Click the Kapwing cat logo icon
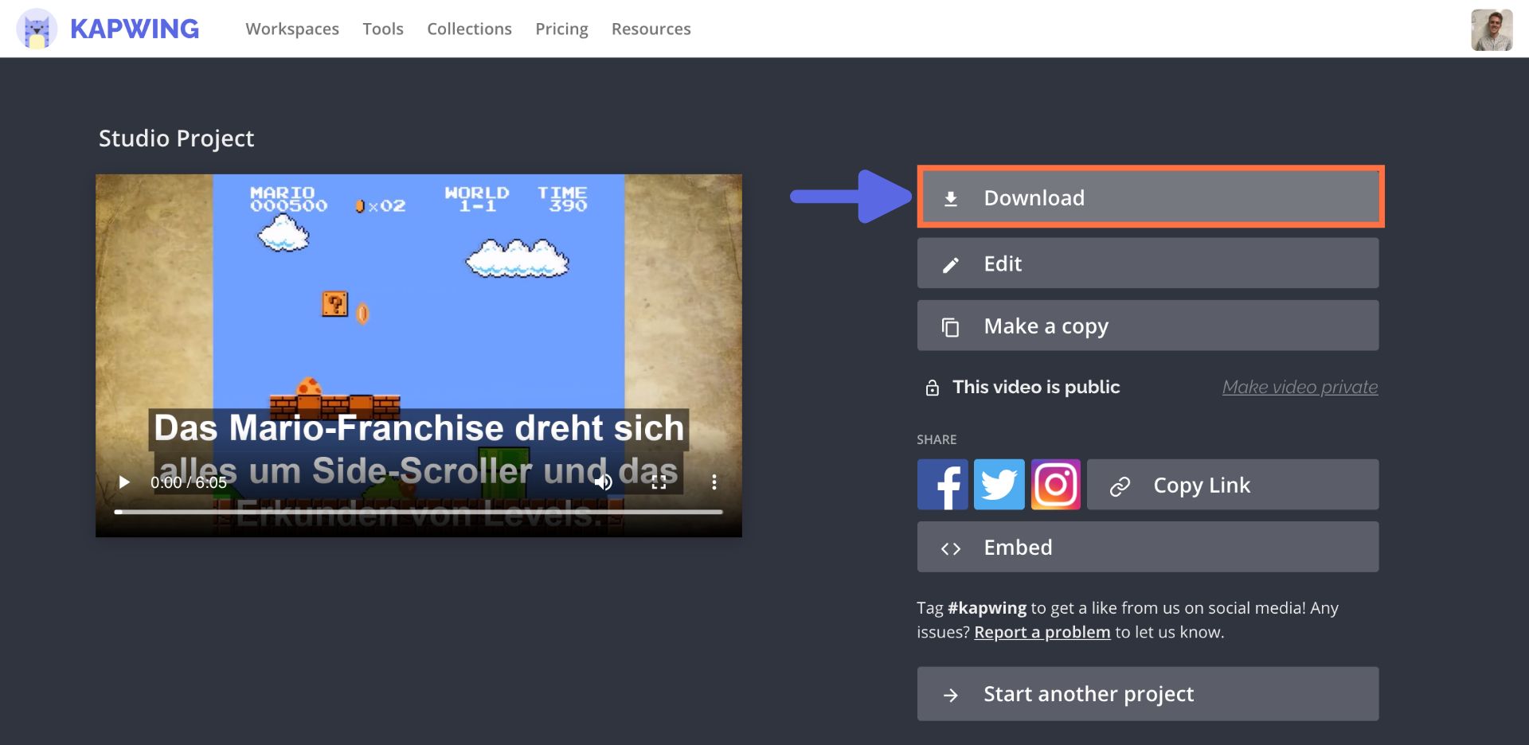 click(36, 29)
